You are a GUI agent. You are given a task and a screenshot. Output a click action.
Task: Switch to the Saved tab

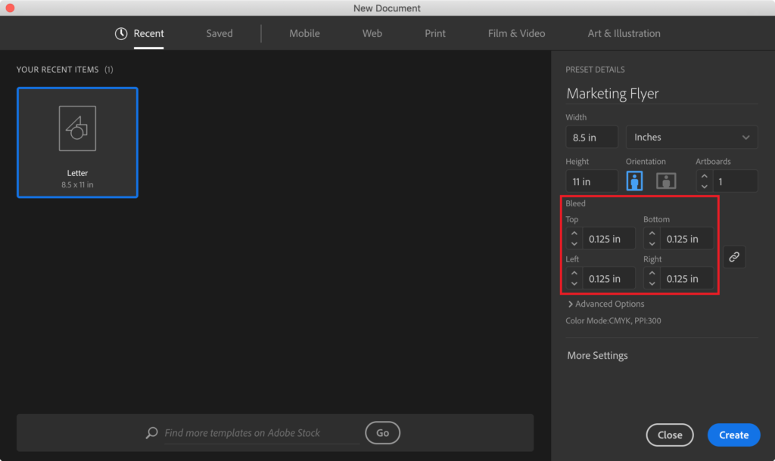click(219, 33)
